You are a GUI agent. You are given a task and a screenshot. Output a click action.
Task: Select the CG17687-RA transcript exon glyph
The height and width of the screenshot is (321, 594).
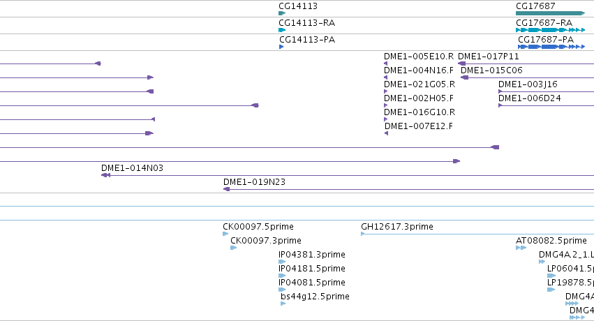(x=551, y=30)
